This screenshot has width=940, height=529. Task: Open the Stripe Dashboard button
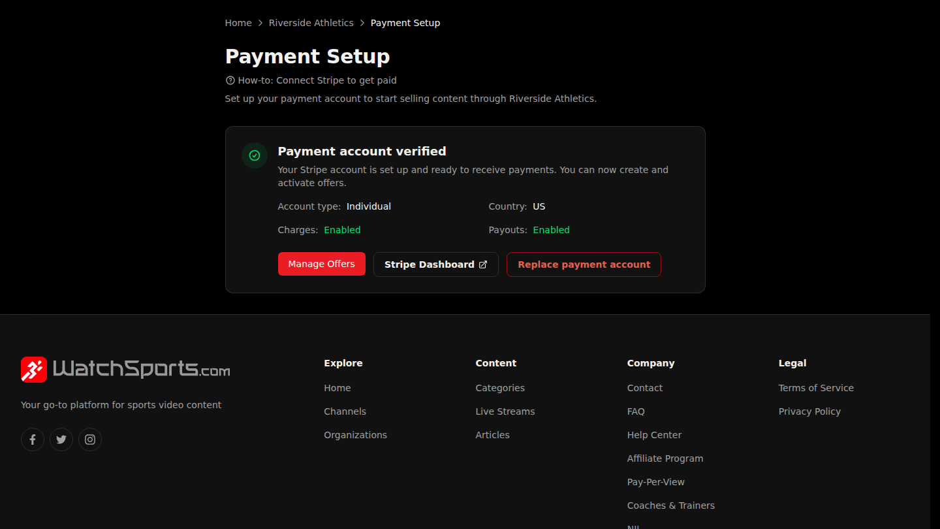[436, 264]
